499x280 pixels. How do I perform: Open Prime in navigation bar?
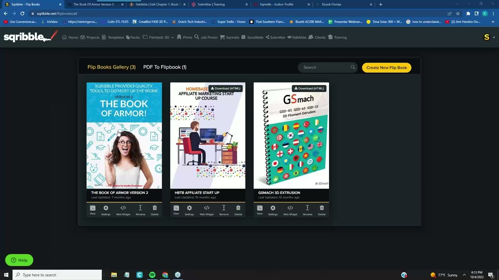click(x=184, y=37)
